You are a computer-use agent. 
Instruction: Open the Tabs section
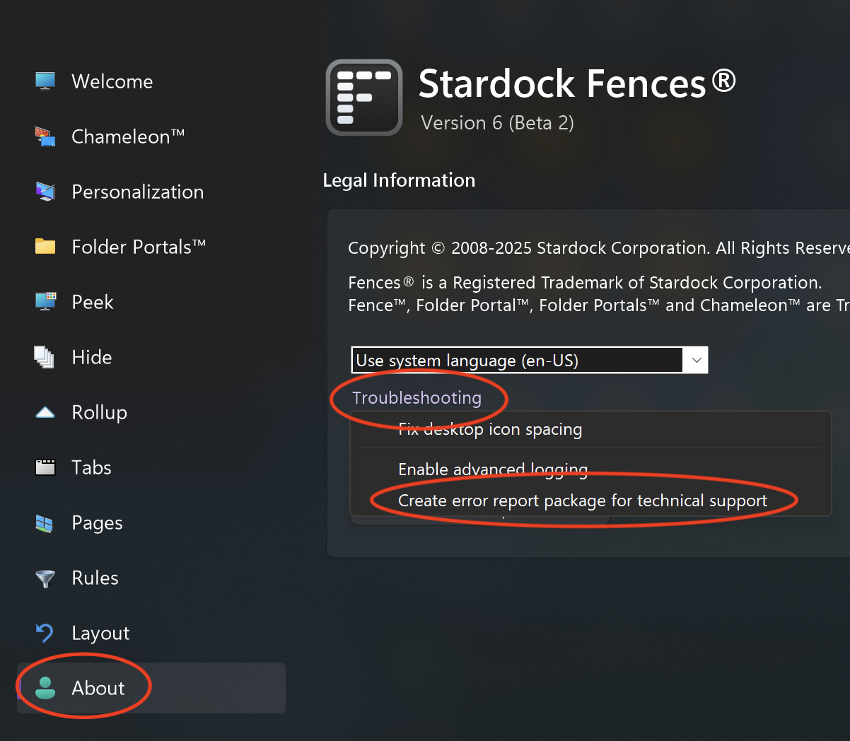coord(91,467)
